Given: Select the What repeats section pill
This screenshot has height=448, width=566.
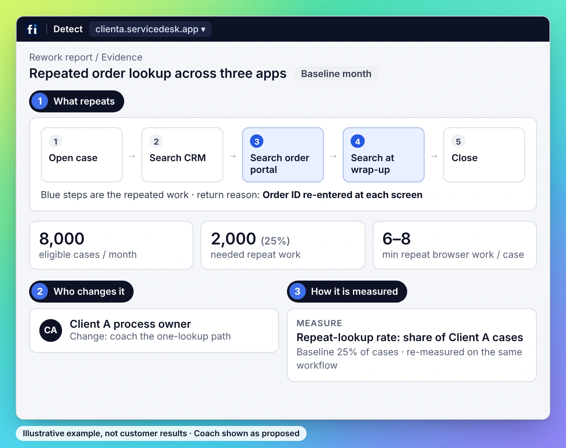Looking at the screenshot, I should (x=77, y=101).
